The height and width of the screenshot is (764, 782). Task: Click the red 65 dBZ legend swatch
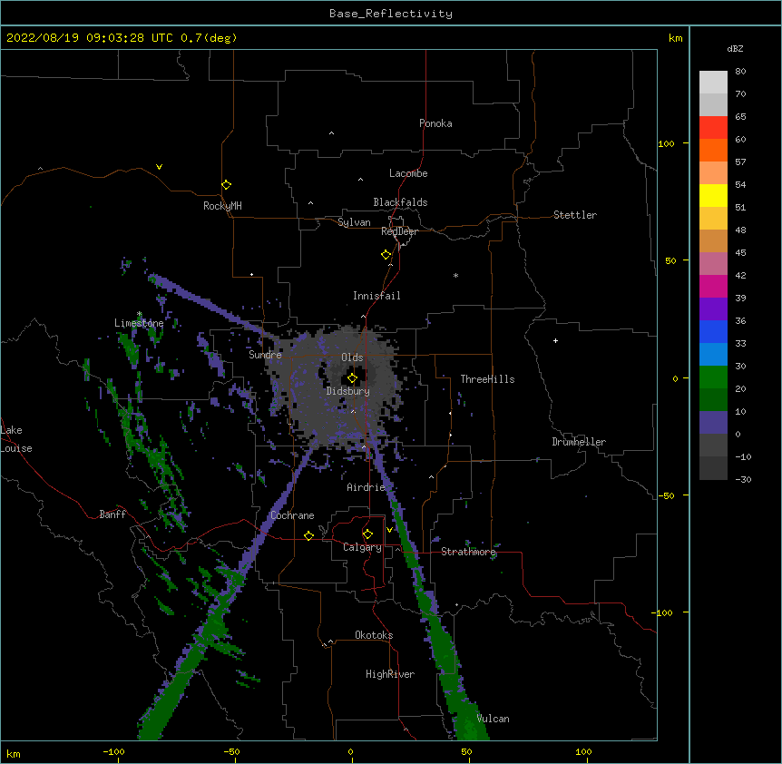coord(713,128)
